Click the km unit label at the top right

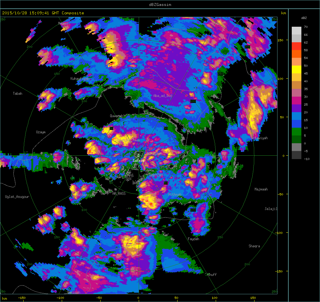(283, 13)
